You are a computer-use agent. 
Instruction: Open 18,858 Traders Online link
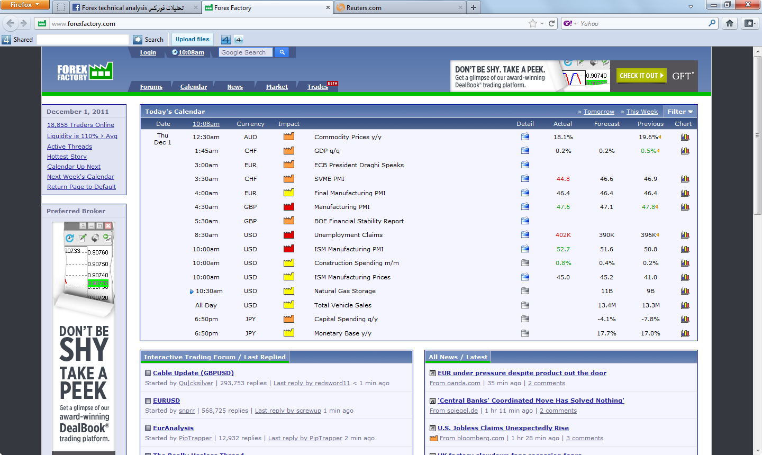(x=80, y=125)
